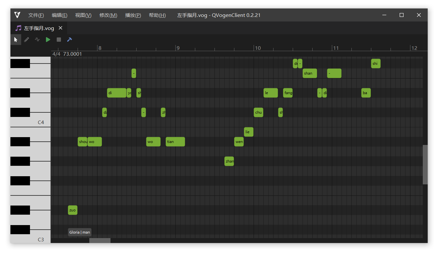Select the "lie" note
Viewport: 443px width, 257px height.
[x=249, y=132]
